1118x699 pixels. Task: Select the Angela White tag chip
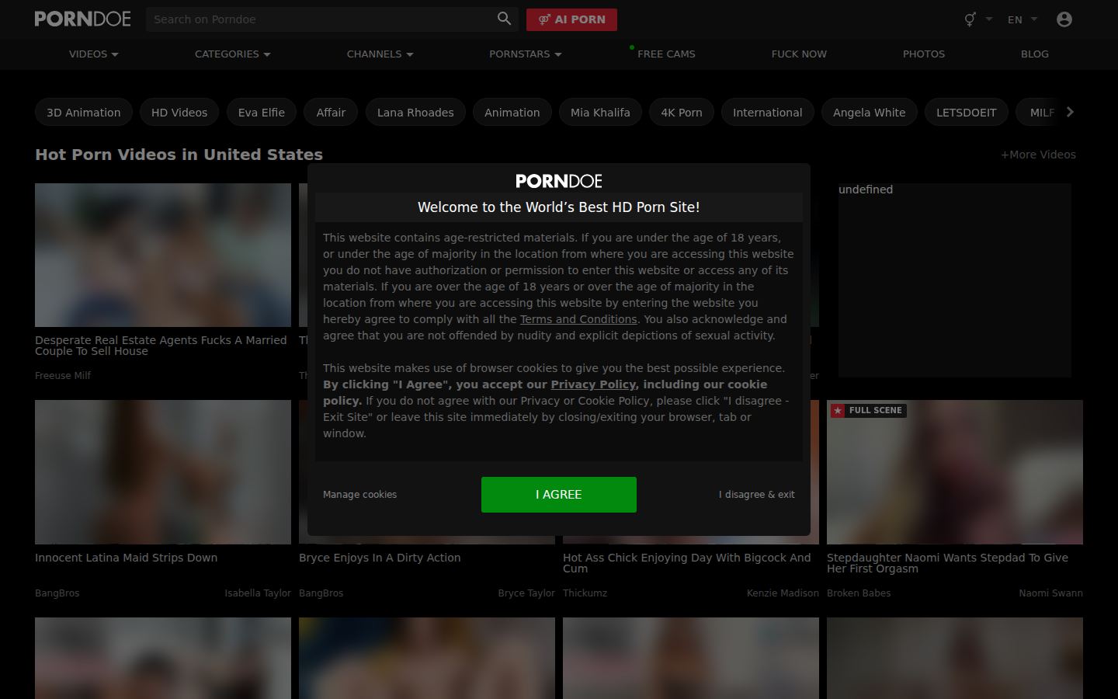[870, 112]
